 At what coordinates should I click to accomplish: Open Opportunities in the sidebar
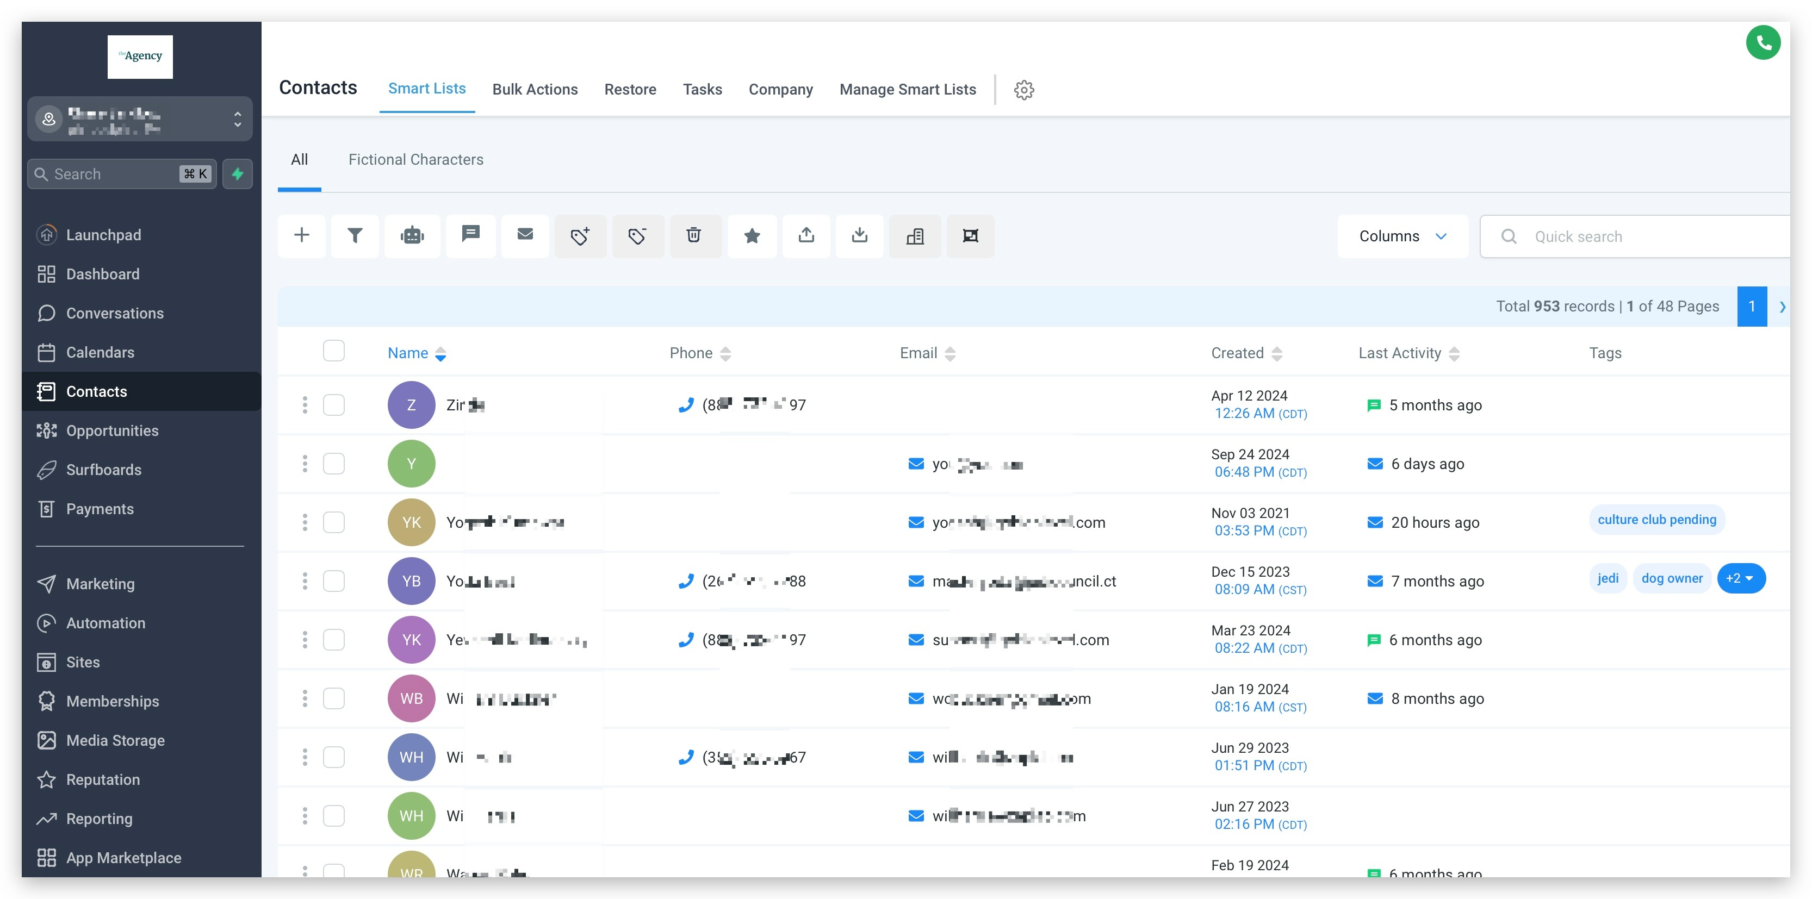tap(112, 431)
